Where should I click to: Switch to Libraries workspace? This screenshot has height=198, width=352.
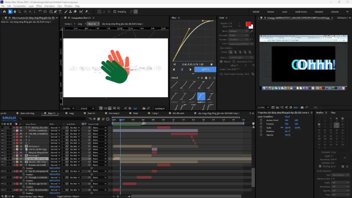pyautogui.click(x=335, y=12)
